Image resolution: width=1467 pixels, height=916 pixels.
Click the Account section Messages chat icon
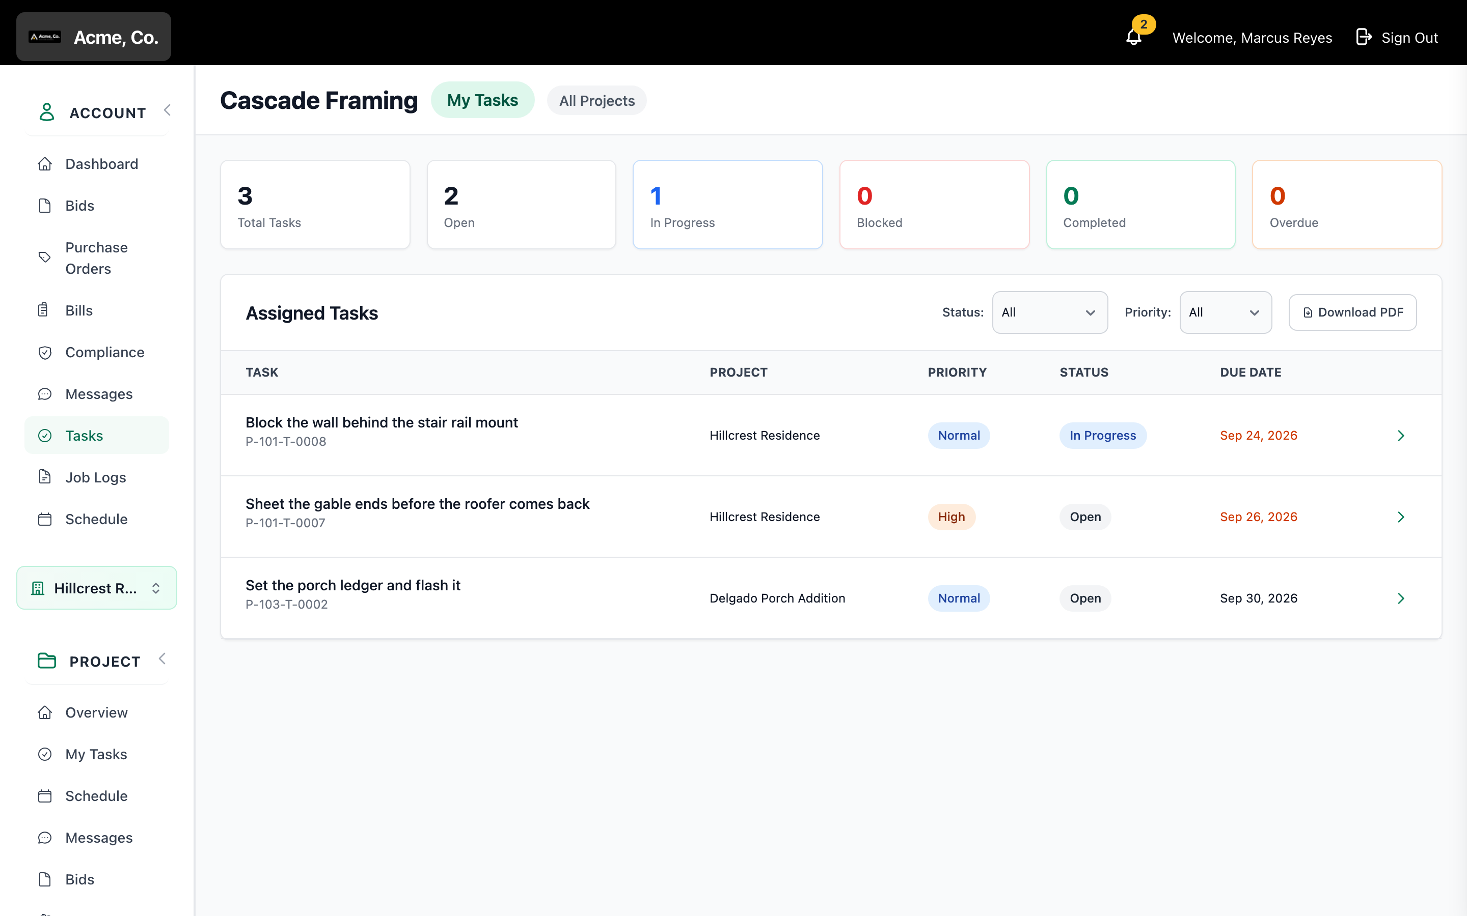coord(45,394)
